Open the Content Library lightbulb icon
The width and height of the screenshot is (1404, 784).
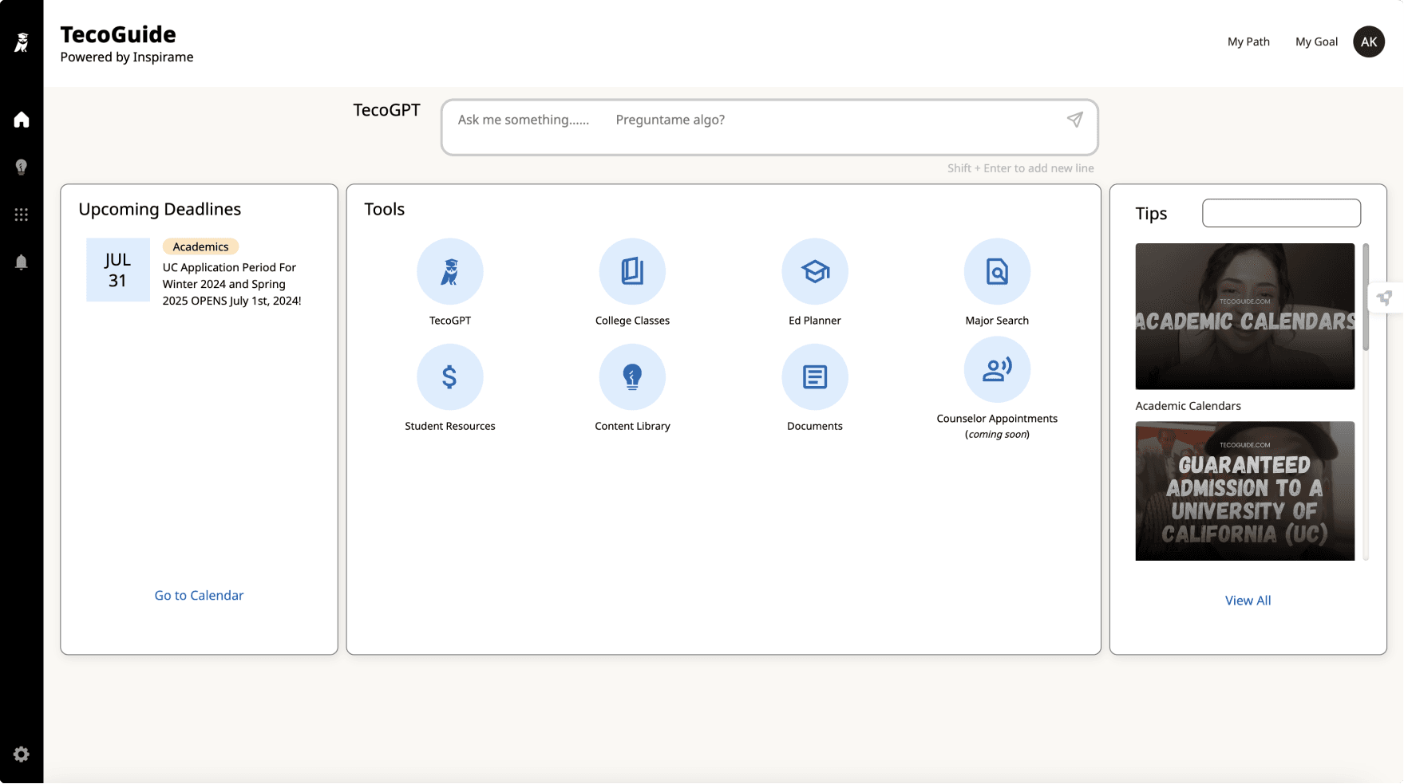(x=632, y=376)
